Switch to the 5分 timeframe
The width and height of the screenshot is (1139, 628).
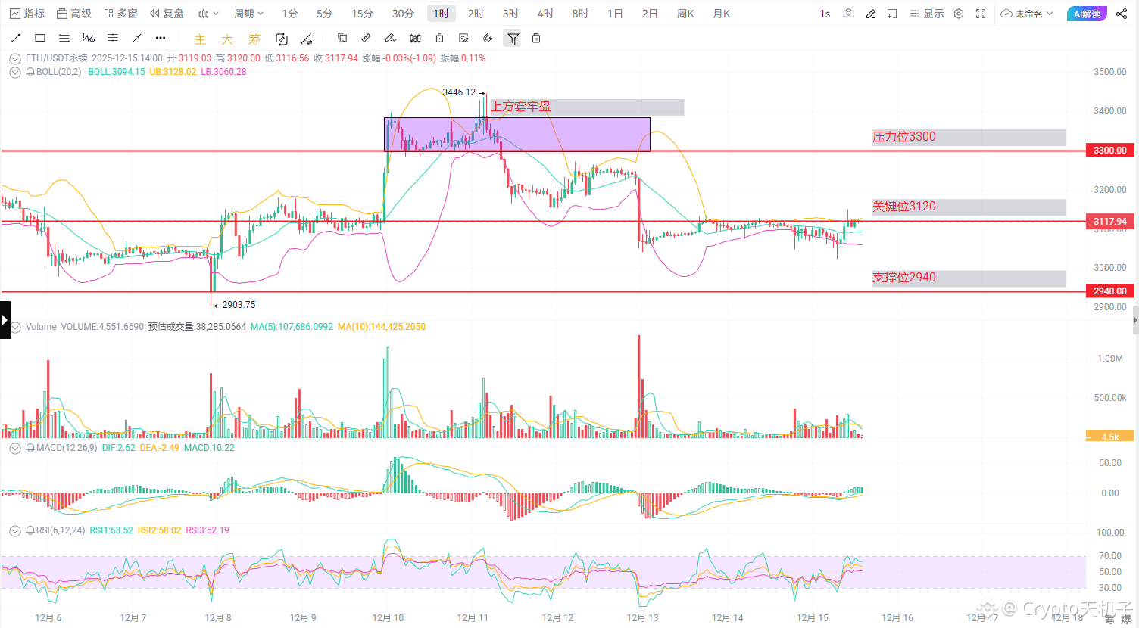[x=325, y=14]
